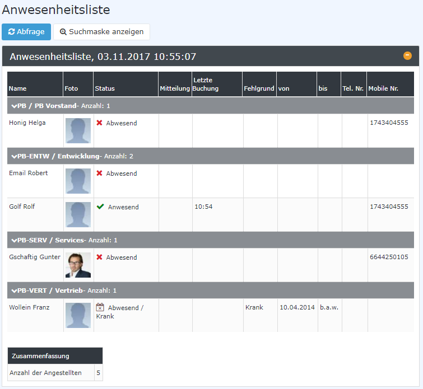Click the orange collapse icon in panel header
Screen dimensions: 423x389
pyautogui.click(x=407, y=56)
